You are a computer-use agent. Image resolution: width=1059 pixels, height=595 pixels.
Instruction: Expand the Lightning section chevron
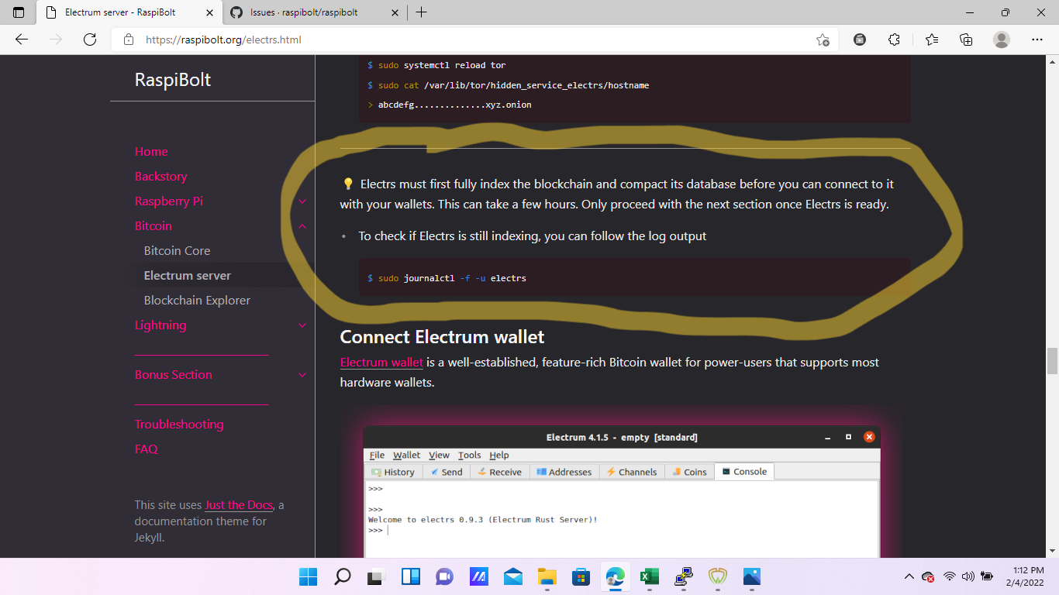pos(302,325)
